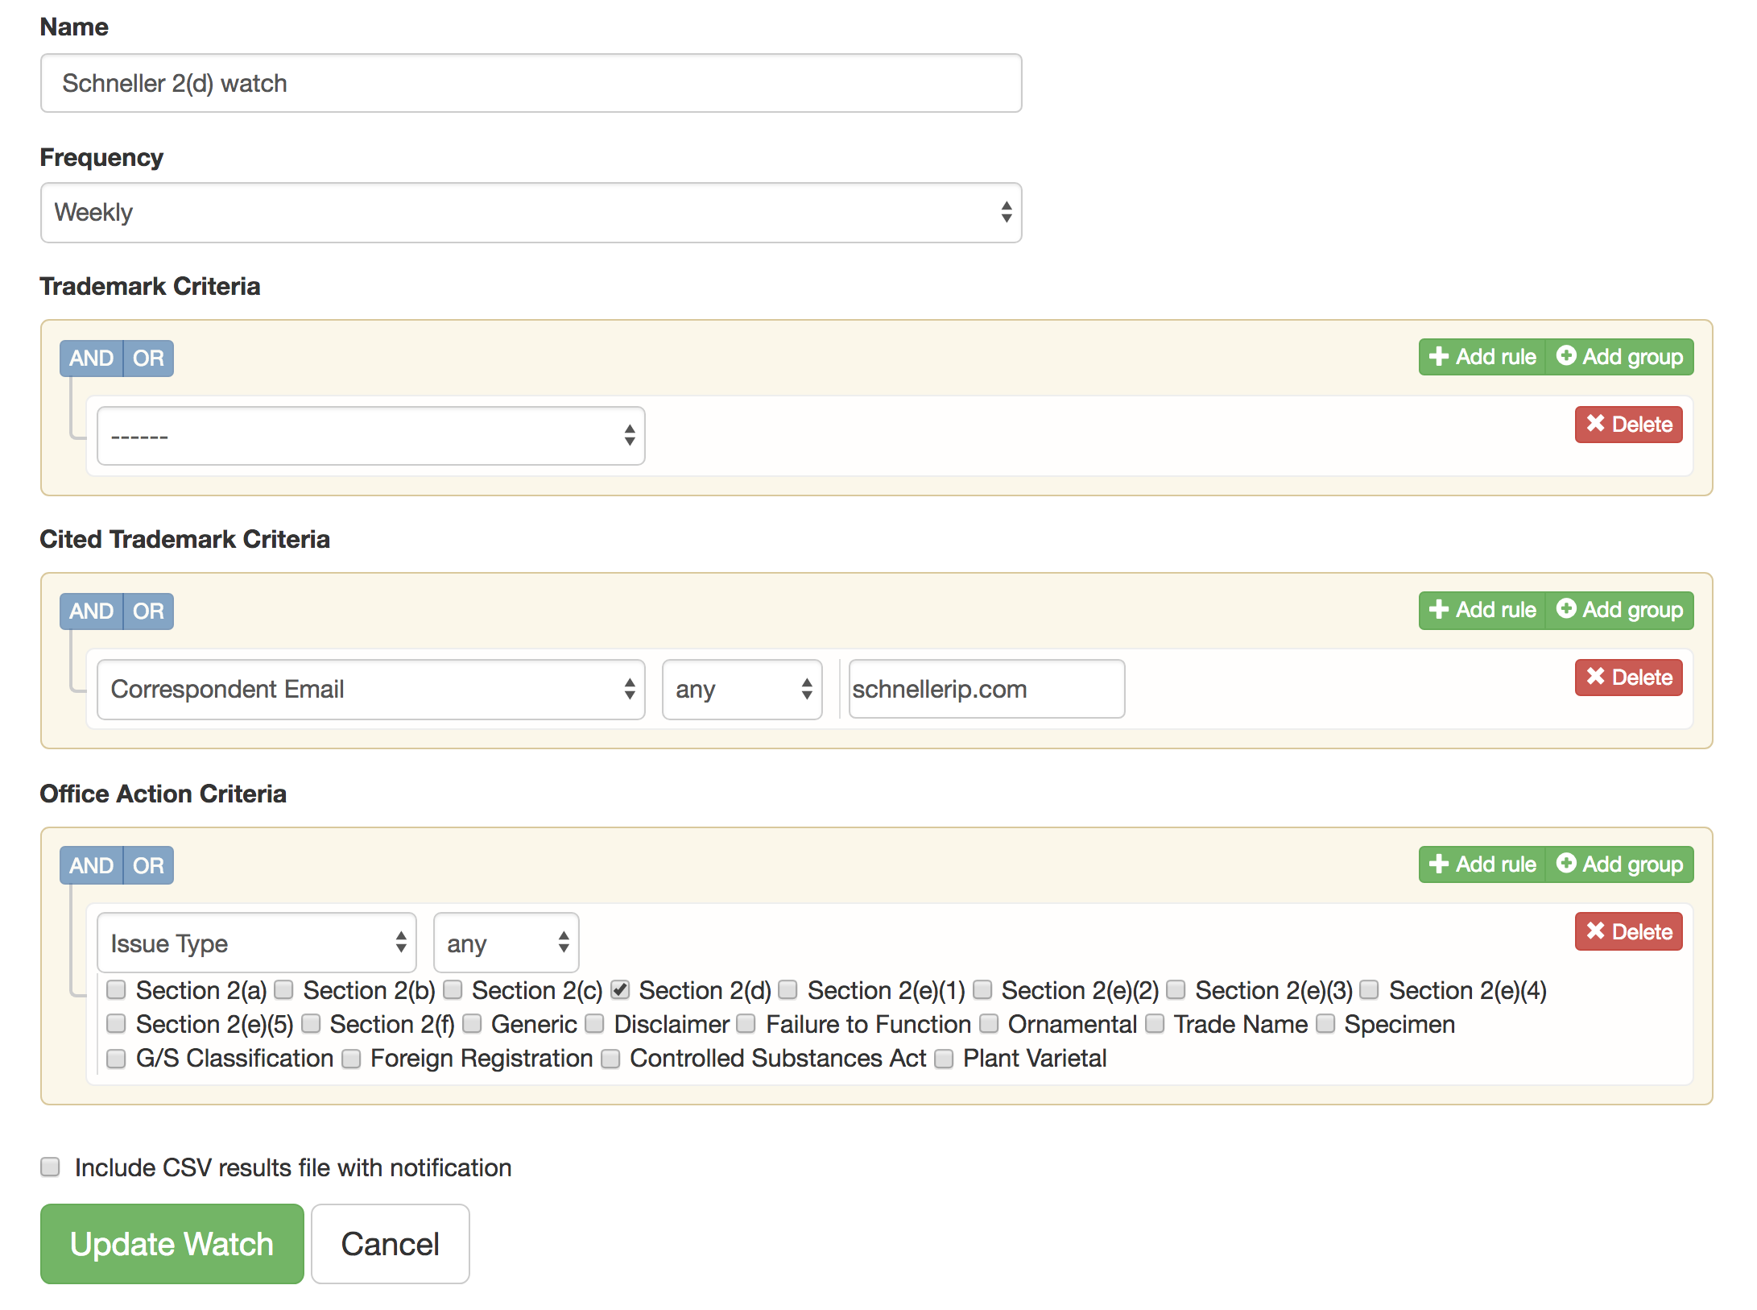Click the Cancel button
This screenshot has width=1757, height=1310.
point(390,1244)
